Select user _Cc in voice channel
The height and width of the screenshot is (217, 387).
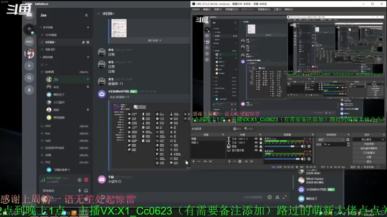67,79
